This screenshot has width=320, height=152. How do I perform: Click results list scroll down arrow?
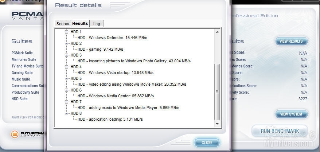pos(217,124)
